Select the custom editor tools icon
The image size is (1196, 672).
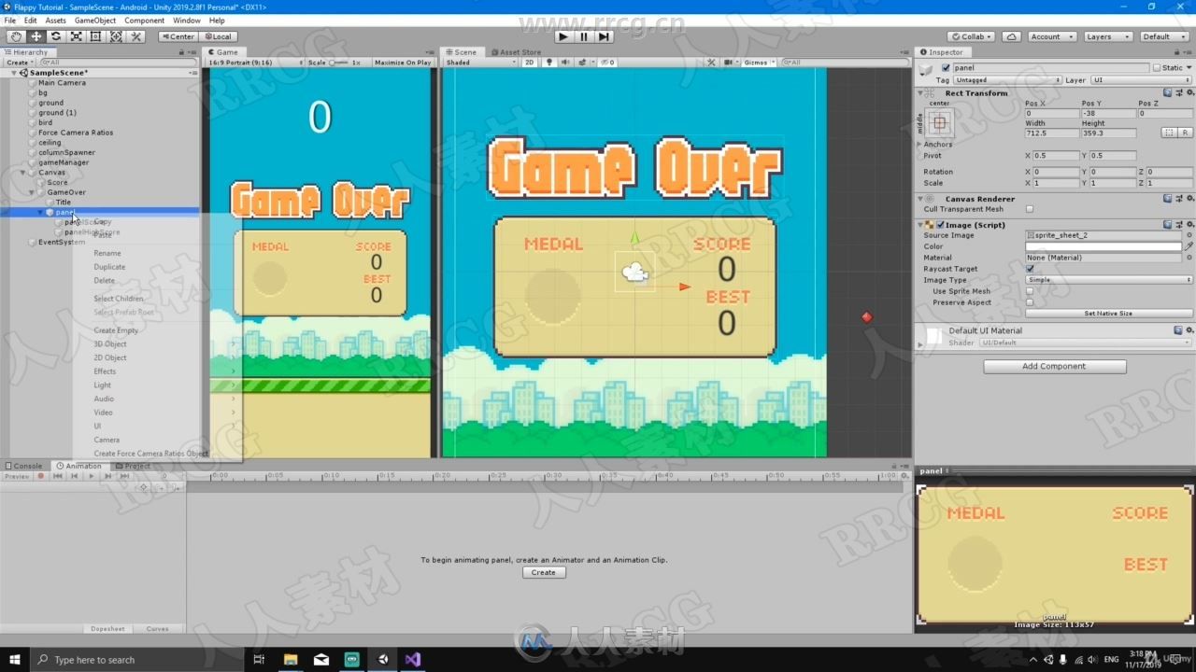click(x=135, y=36)
